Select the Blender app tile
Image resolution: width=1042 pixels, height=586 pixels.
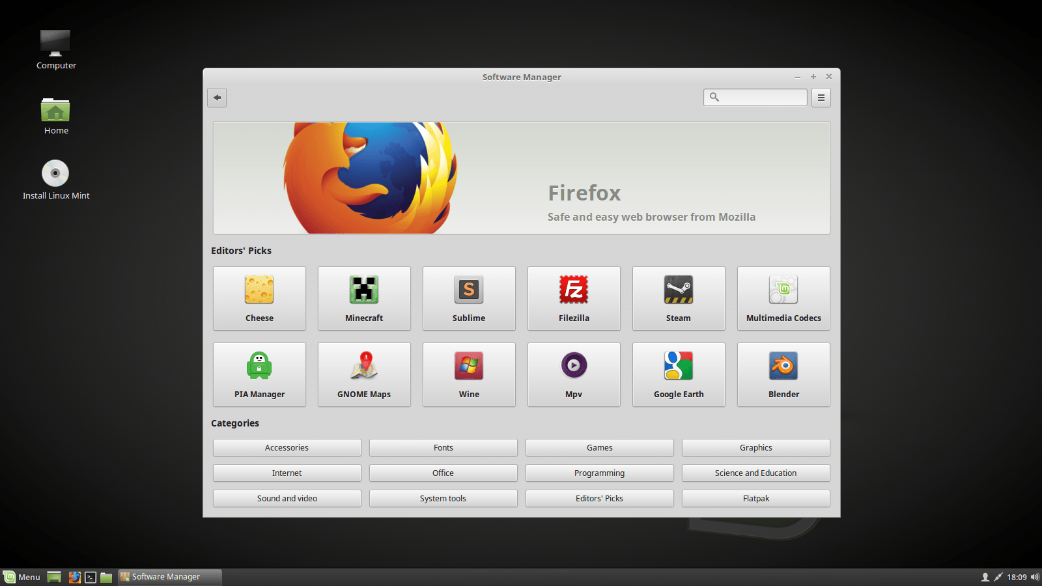tap(783, 374)
